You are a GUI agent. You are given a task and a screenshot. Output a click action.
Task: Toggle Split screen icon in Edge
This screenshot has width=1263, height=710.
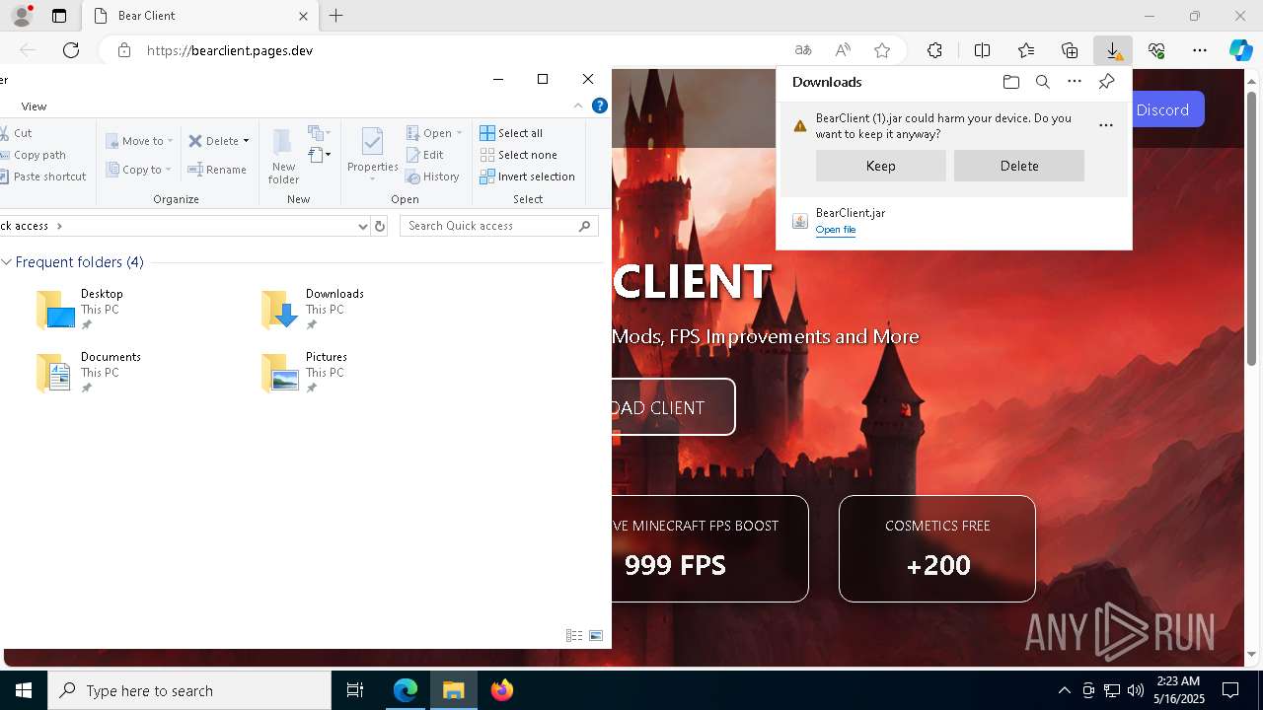(x=983, y=50)
